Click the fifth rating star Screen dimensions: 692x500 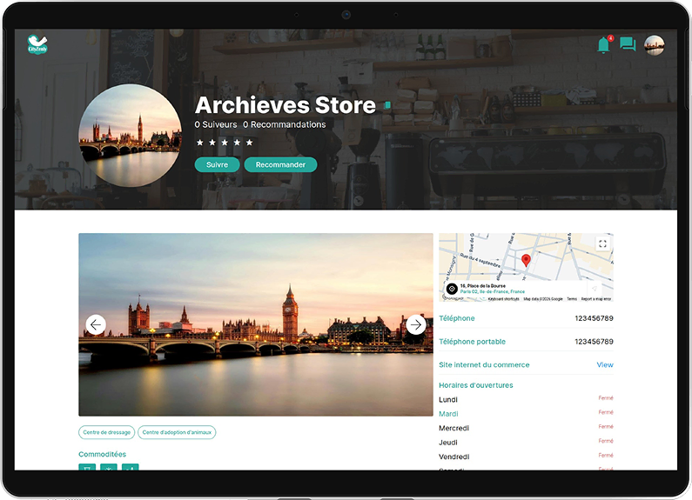click(249, 143)
